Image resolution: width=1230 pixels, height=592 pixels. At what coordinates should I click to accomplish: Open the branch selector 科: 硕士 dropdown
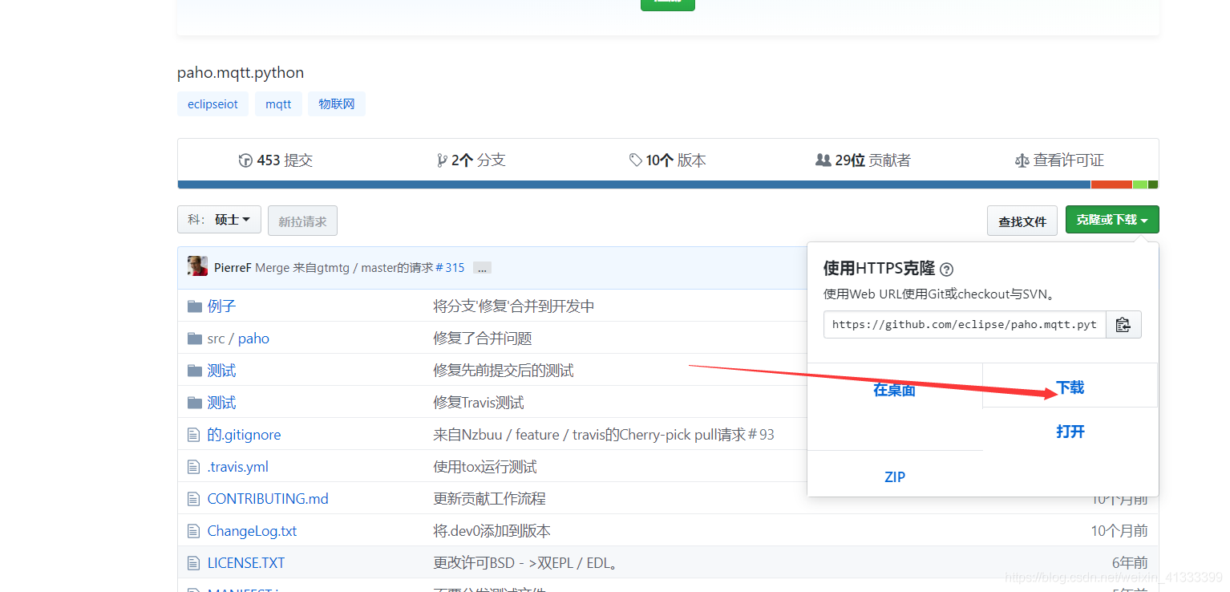(219, 220)
